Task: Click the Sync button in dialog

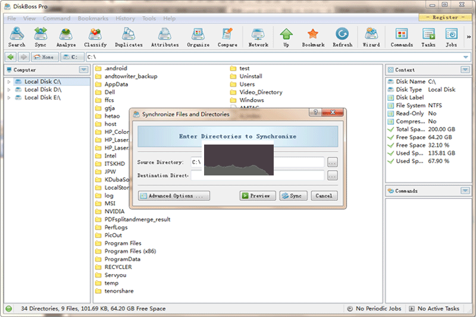Action: tap(293, 196)
